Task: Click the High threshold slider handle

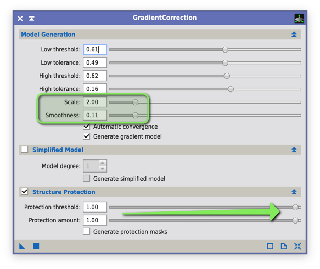Action: click(x=227, y=76)
